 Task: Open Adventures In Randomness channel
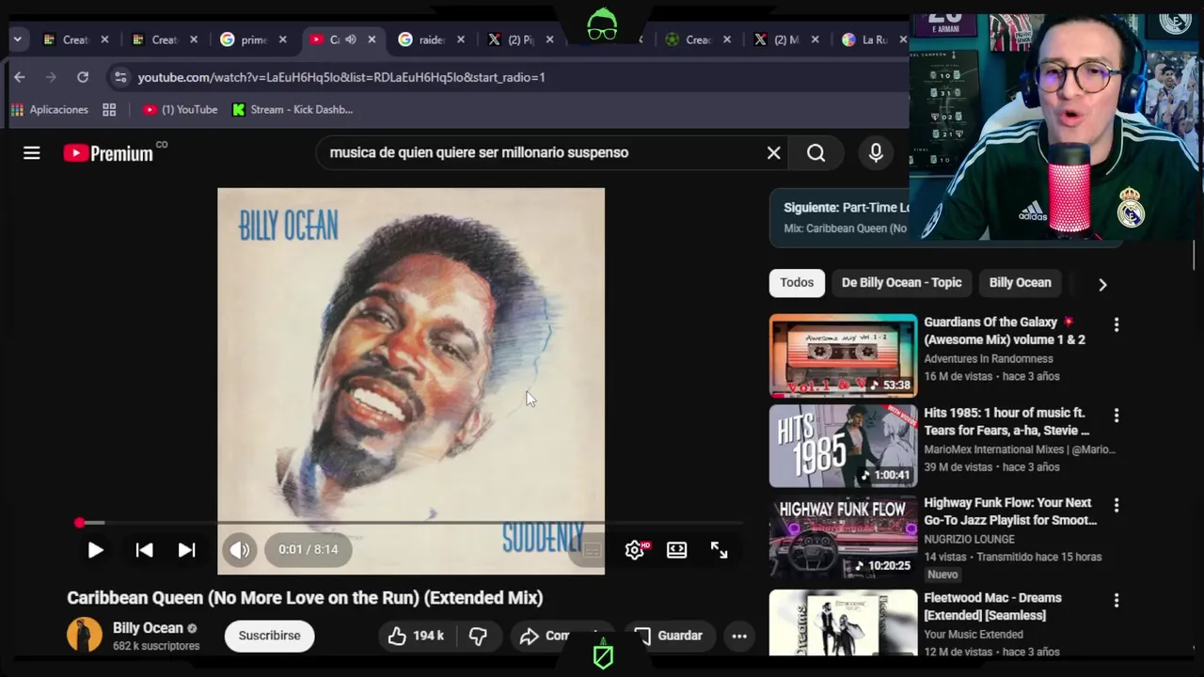(x=988, y=358)
